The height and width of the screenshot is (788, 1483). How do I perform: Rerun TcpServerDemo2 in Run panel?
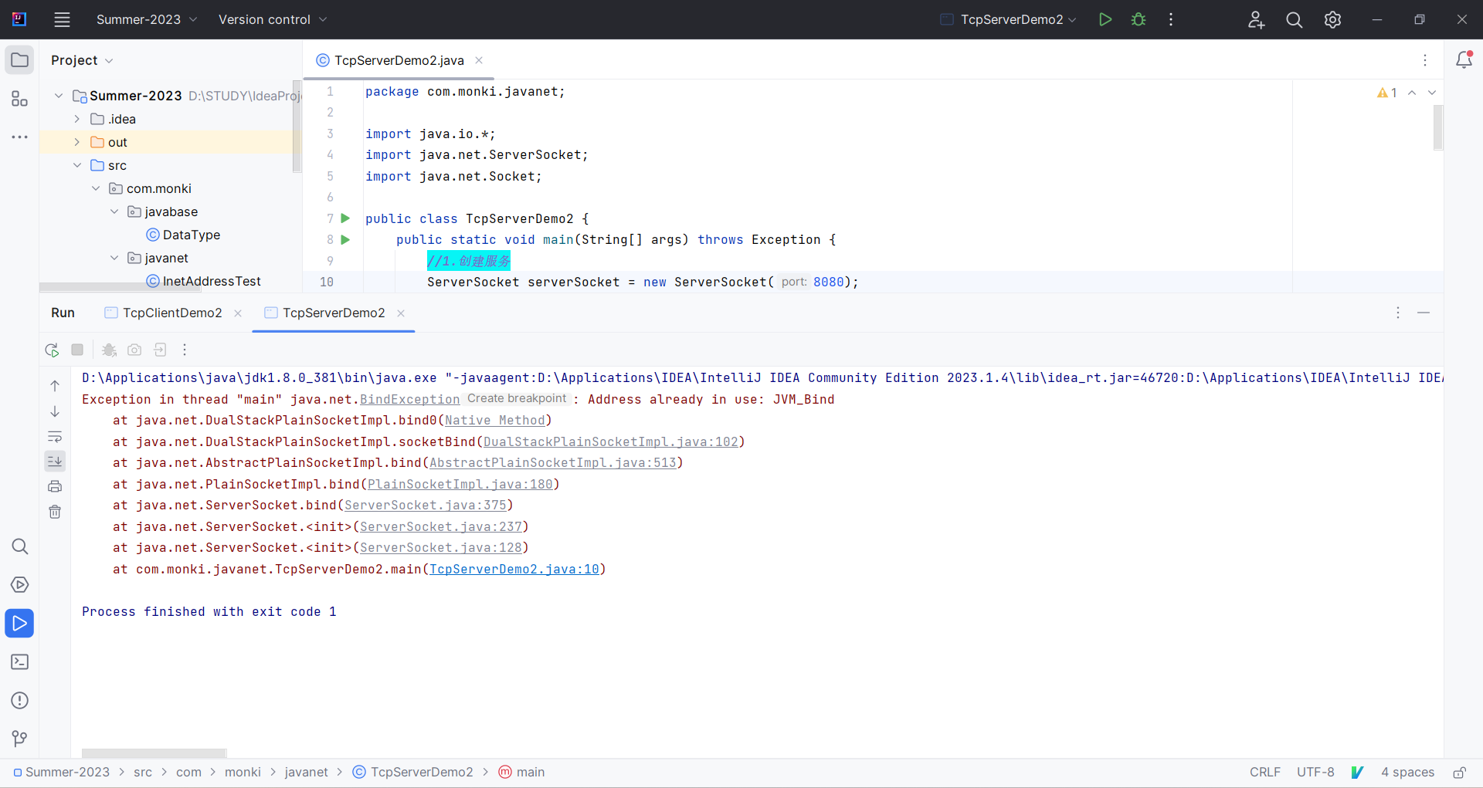(x=53, y=350)
